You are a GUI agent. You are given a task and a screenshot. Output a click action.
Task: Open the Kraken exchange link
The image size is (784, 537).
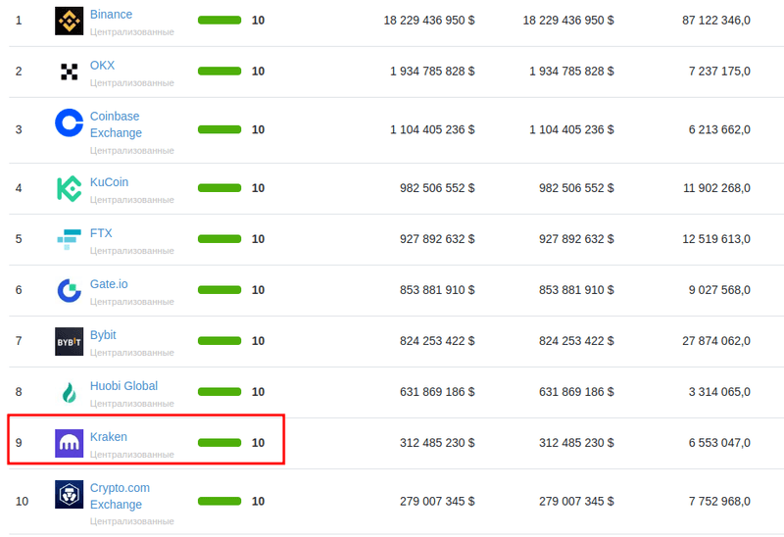(109, 437)
